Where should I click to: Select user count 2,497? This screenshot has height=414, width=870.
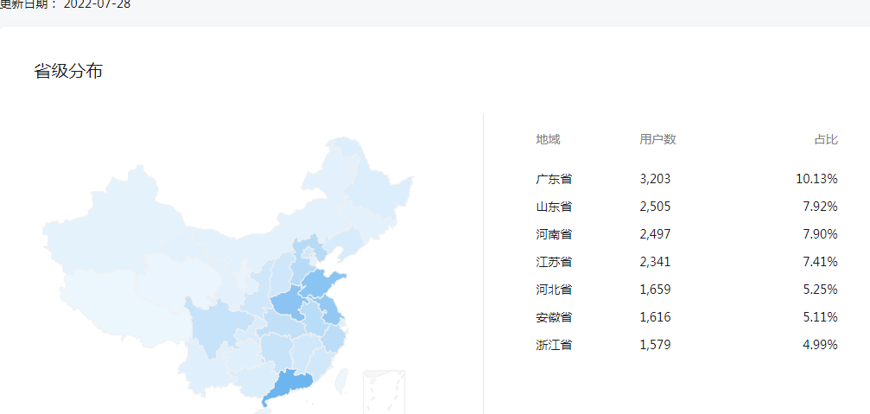[655, 235]
